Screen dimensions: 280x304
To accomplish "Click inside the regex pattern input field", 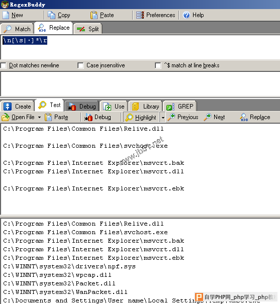I will [140, 47].
